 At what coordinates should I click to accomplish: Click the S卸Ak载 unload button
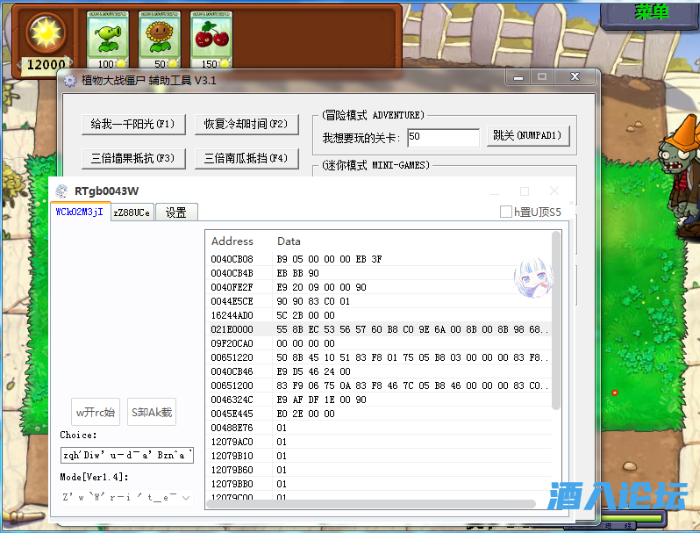(x=152, y=412)
